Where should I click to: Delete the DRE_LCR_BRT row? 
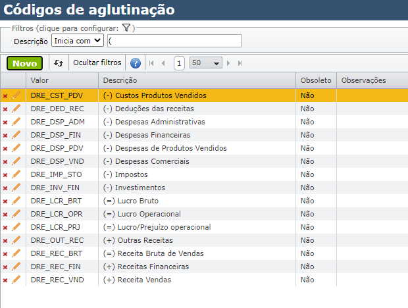[5, 201]
